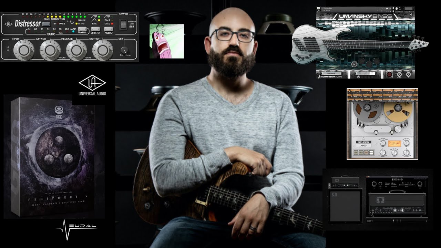Click the Humanize knob in Umansky Bass

pyautogui.click(x=399, y=74)
